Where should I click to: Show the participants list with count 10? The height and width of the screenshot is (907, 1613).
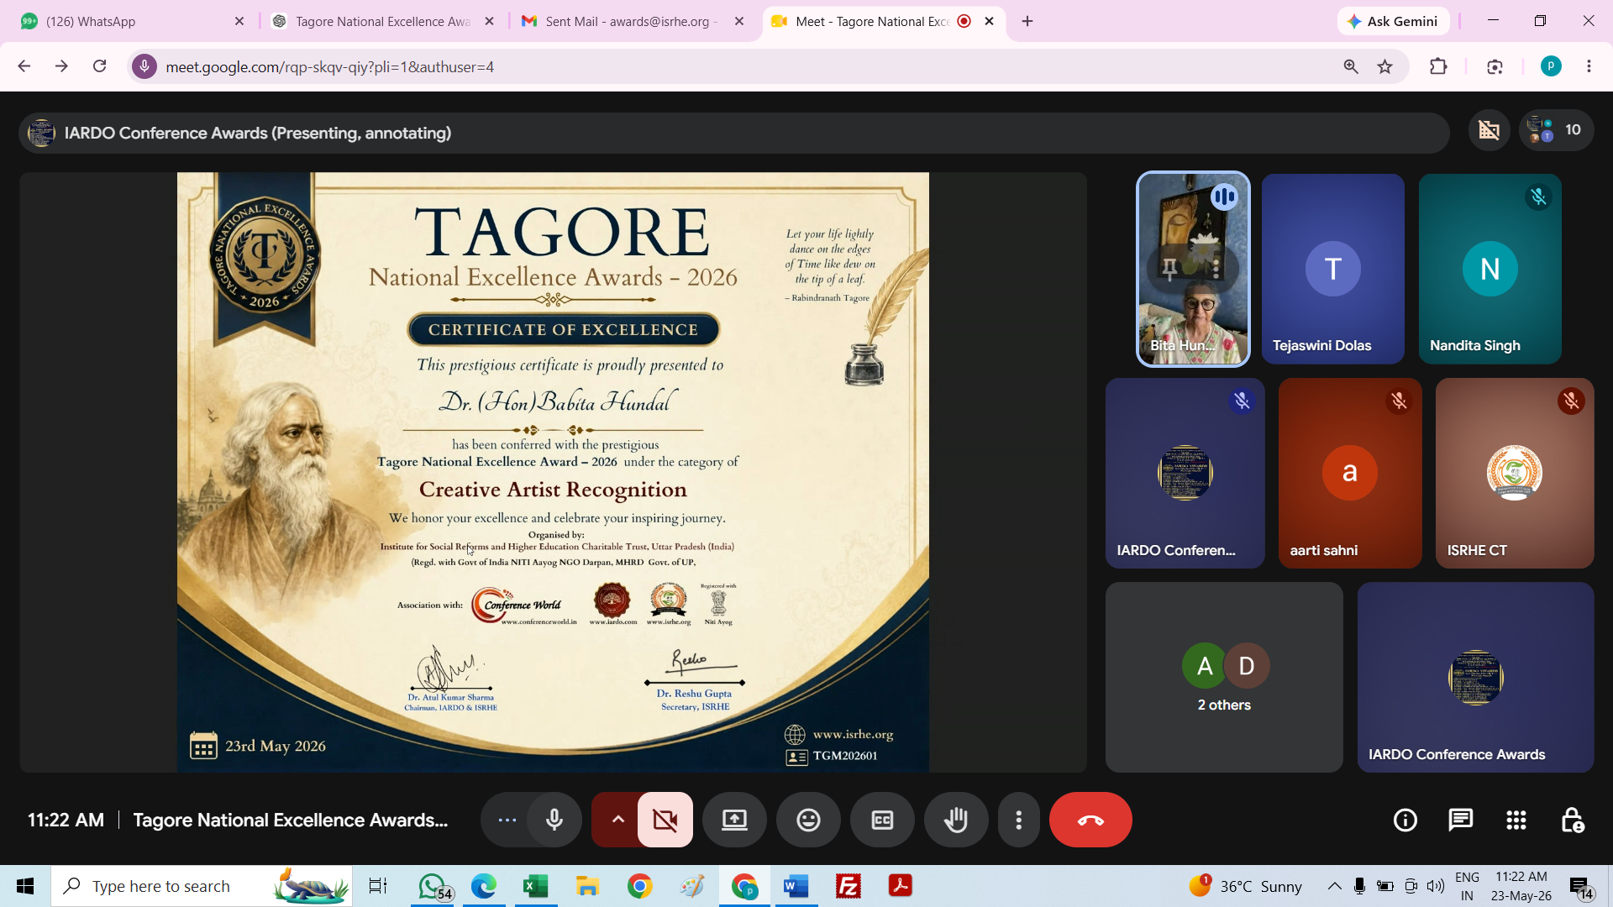coord(1556,130)
